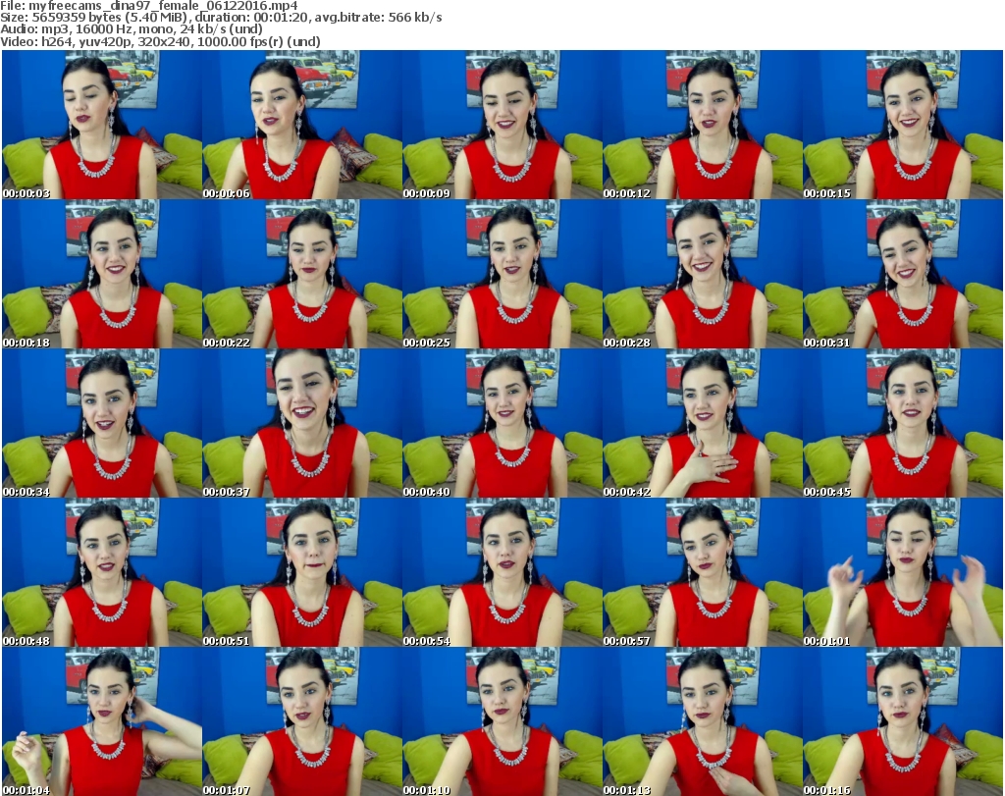This screenshot has width=1005, height=796.
Task: Click the 00:00:42 frame with hand on chest
Action: pos(702,424)
